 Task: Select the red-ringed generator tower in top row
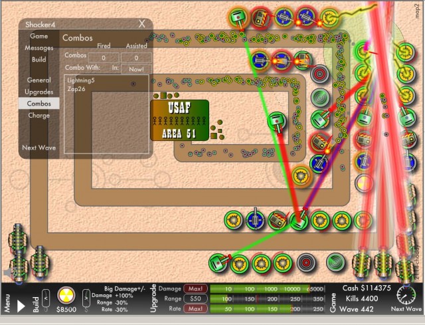coord(261,18)
